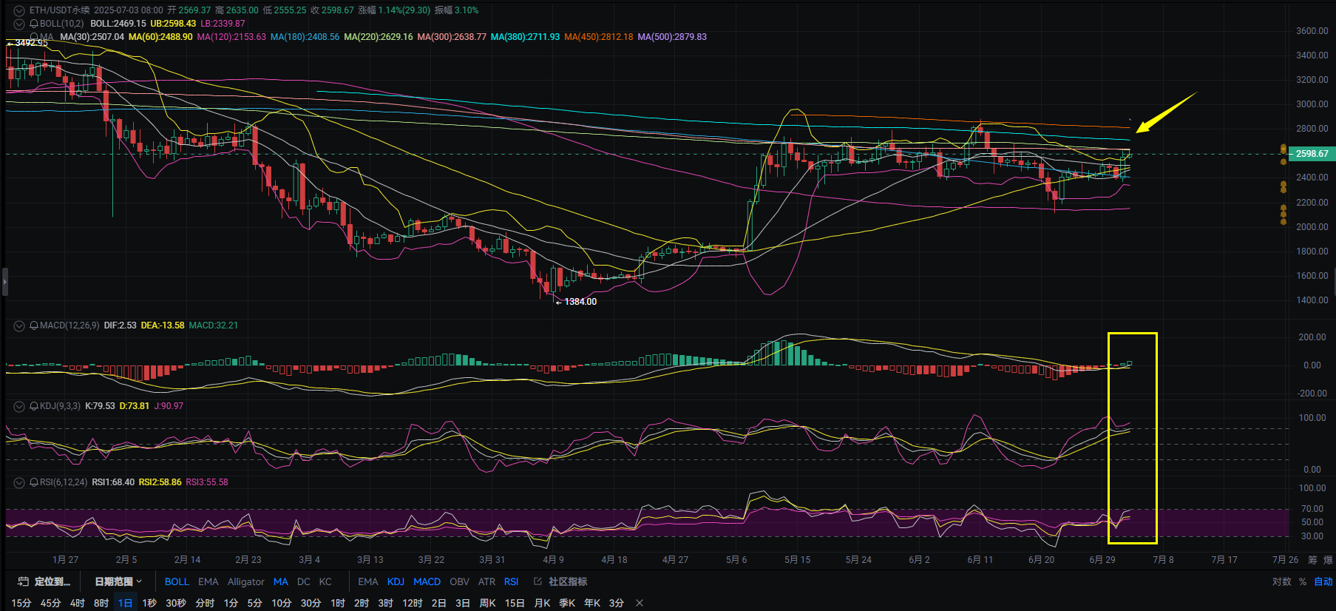Set alert bell on BOLL indicator
This screenshot has height=611, width=1336.
point(34,24)
